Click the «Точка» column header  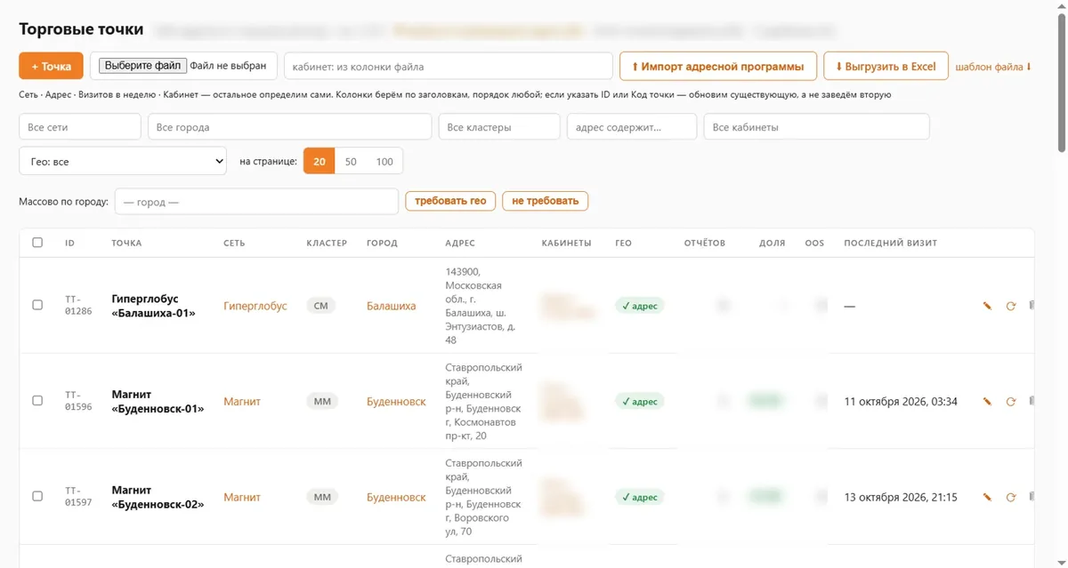(x=126, y=243)
